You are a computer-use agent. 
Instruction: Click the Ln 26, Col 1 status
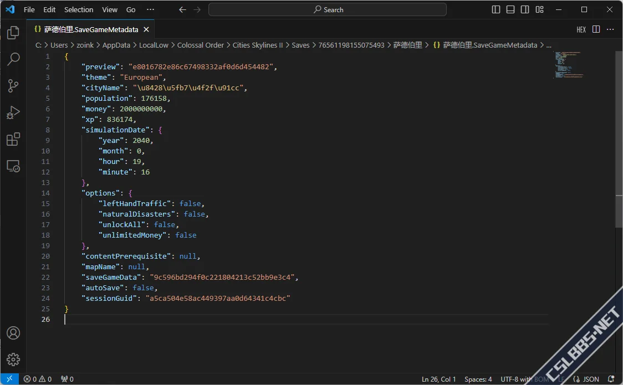click(x=438, y=379)
